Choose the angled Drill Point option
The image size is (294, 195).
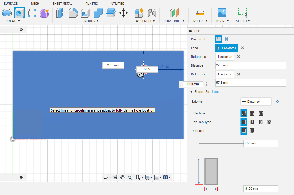tap(252, 131)
